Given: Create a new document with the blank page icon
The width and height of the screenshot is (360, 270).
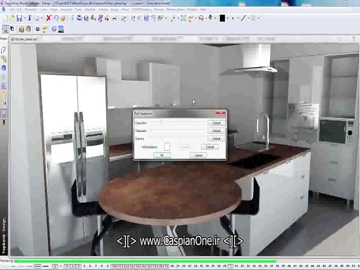Looking at the screenshot, I should [5, 18].
